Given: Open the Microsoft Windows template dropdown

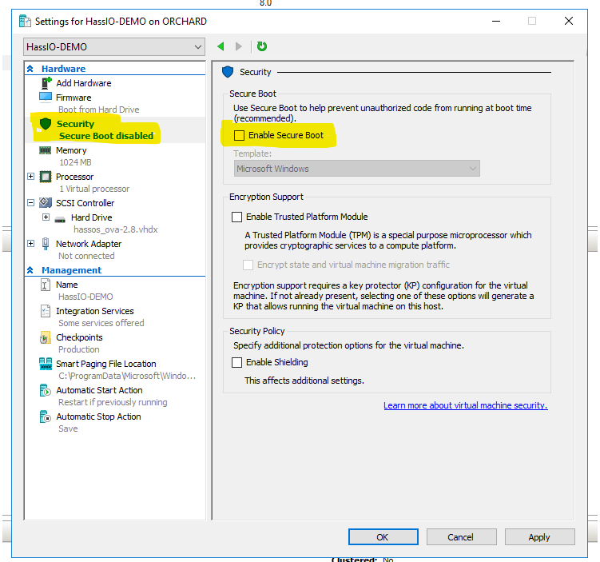Looking at the screenshot, I should pos(356,169).
